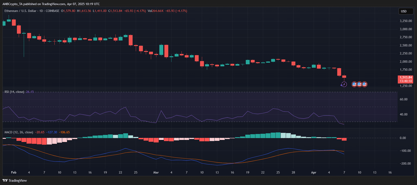This screenshot has height=185, width=417.
Task: Click the RSI value 26.45 in the legend
Action: click(x=30, y=92)
